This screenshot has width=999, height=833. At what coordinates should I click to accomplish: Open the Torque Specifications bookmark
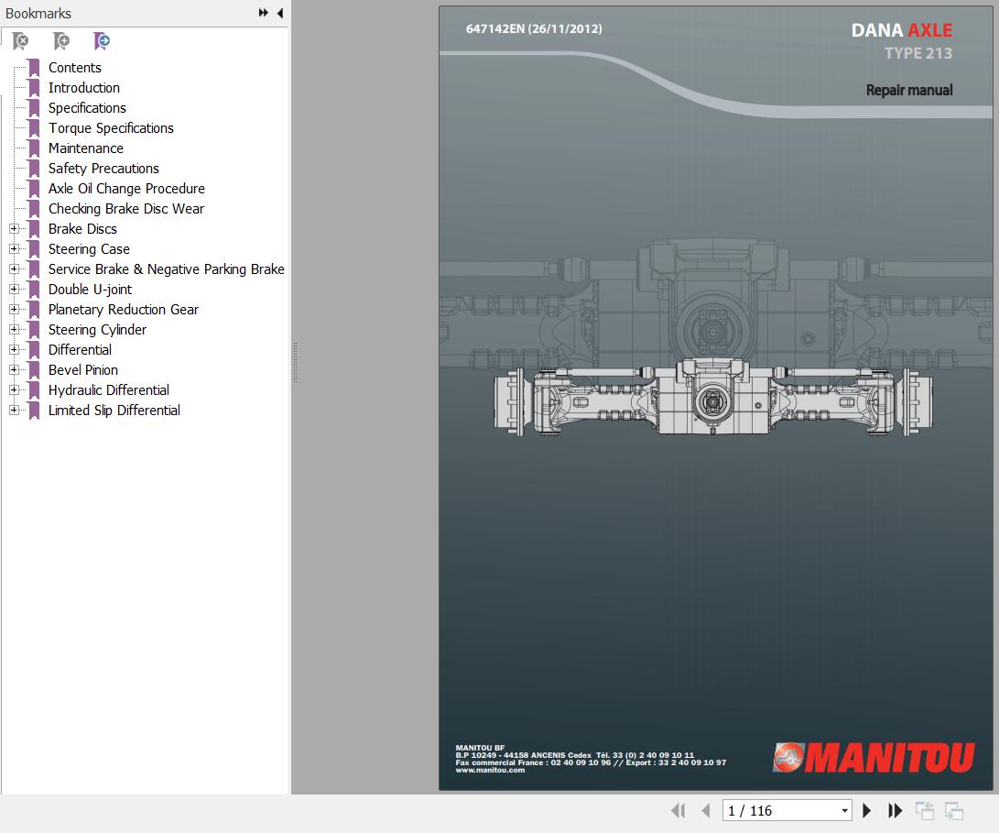point(111,128)
